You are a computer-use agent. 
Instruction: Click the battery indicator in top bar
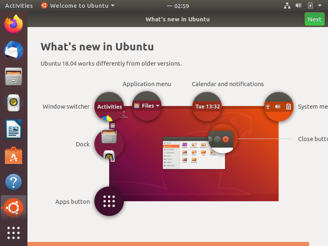point(310,5)
